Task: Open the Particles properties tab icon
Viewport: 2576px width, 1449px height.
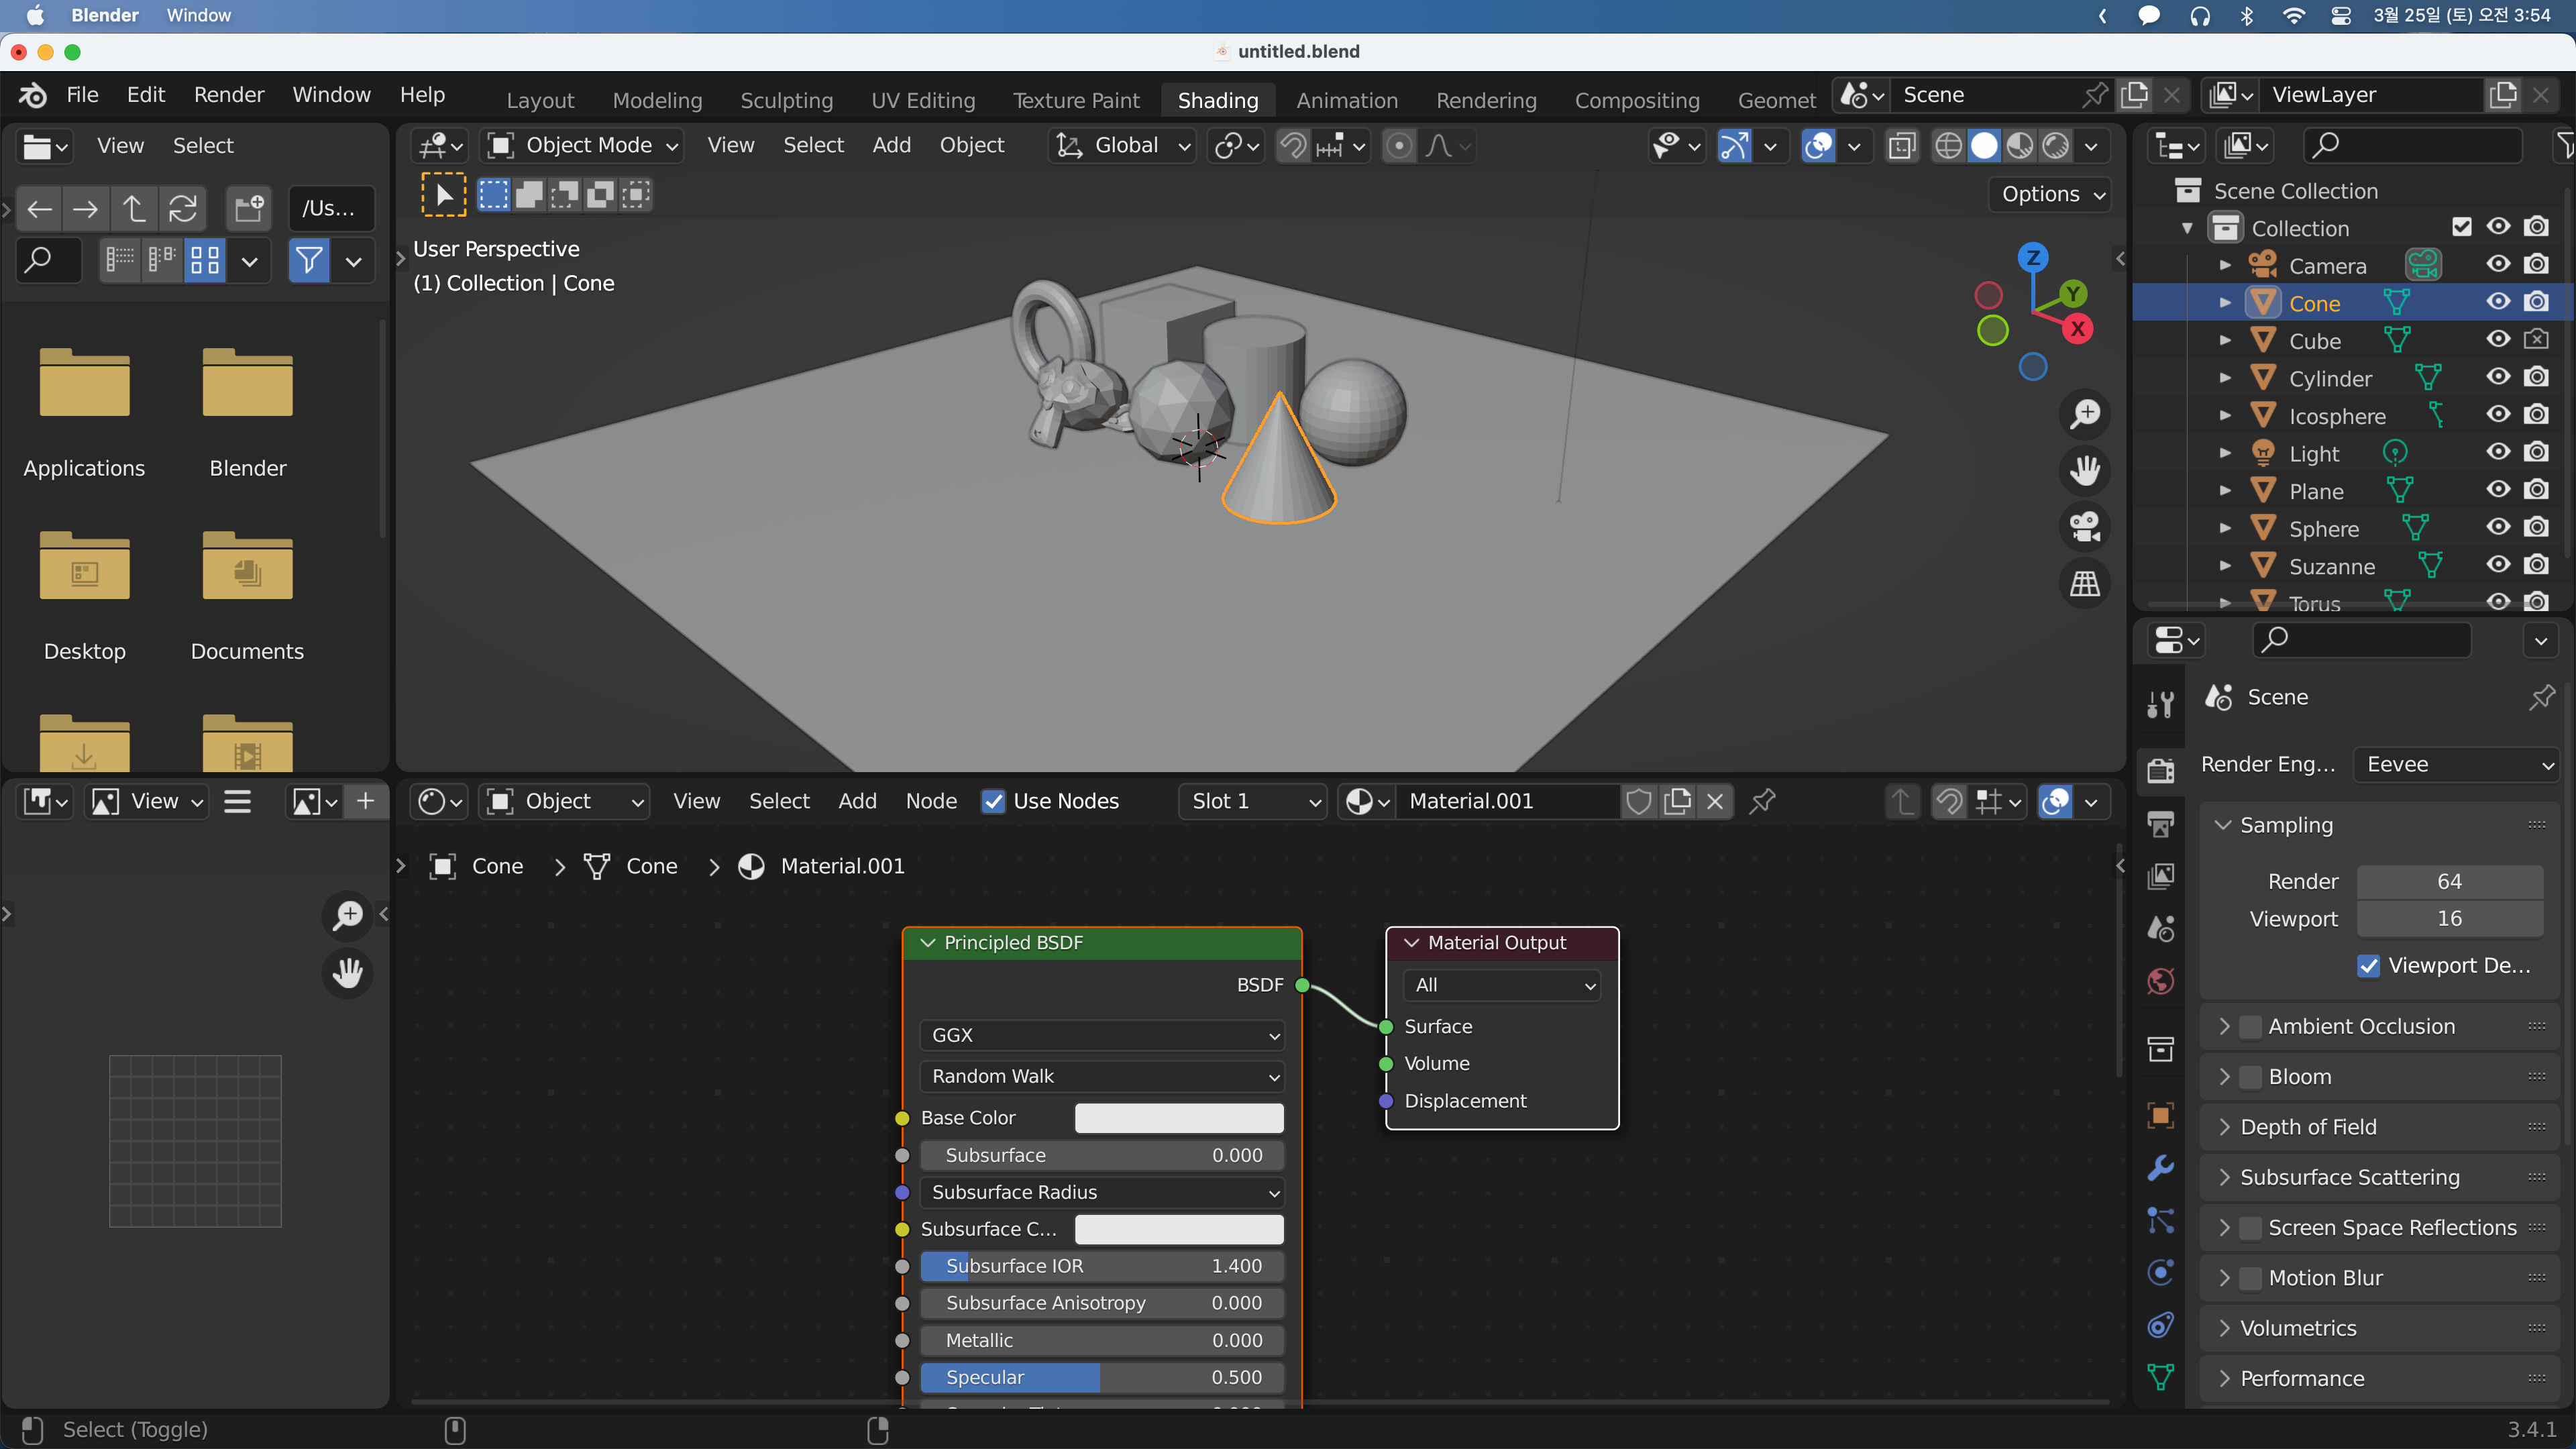Action: (2161, 1220)
